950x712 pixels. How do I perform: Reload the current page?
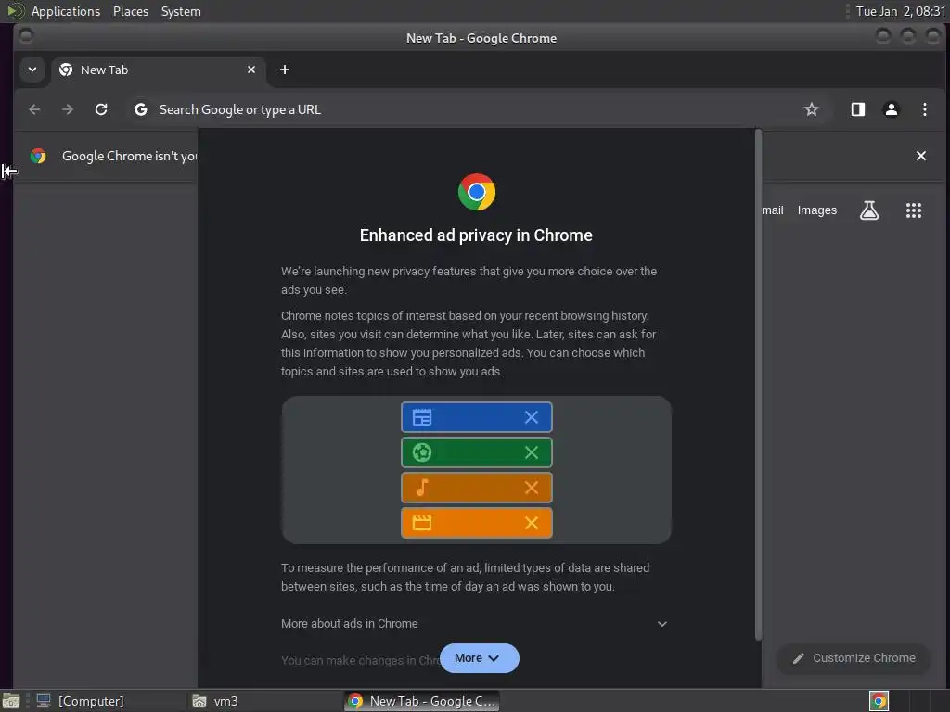[101, 109]
